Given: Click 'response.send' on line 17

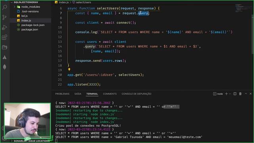Looking at the screenshot, I should point(88,61).
